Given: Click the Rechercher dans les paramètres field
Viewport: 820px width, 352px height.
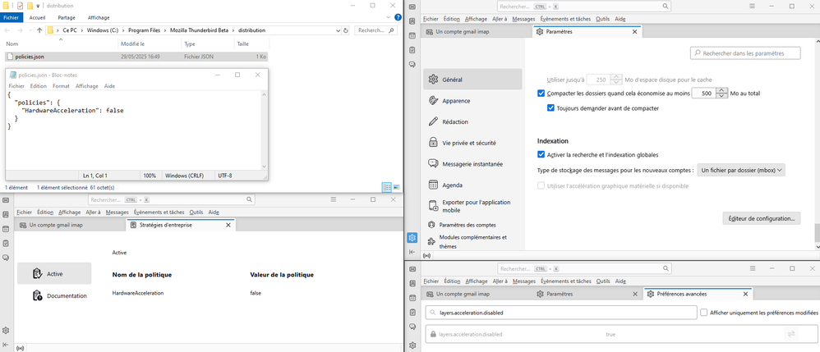Looking at the screenshot, I should (x=745, y=53).
